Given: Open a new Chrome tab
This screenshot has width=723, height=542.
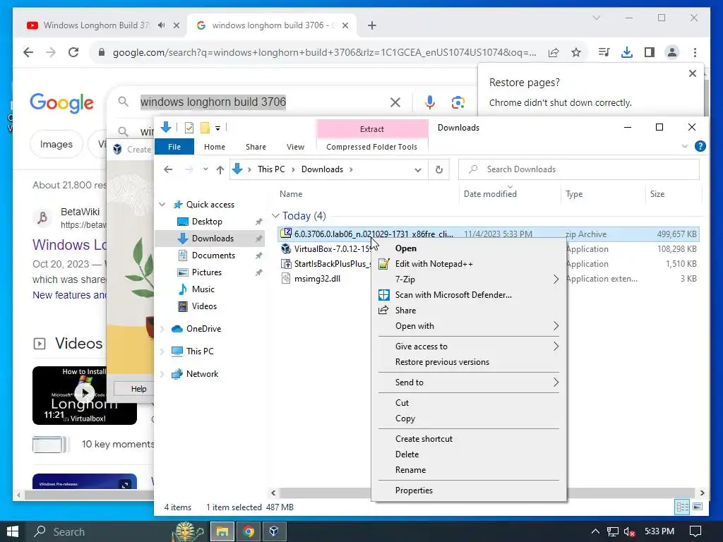Looking at the screenshot, I should (x=372, y=25).
